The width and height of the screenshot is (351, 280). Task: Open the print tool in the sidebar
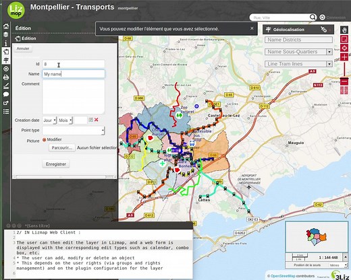tap(6, 77)
